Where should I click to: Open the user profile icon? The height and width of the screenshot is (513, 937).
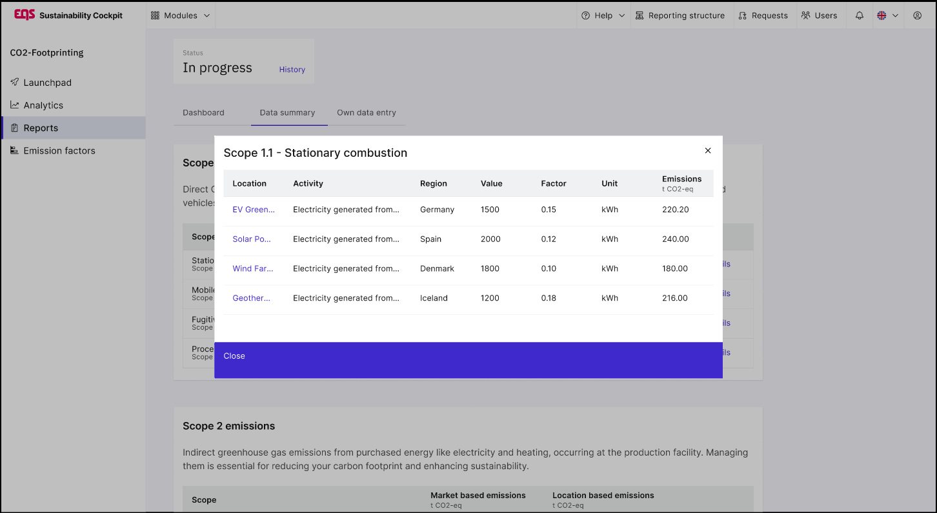coord(917,15)
